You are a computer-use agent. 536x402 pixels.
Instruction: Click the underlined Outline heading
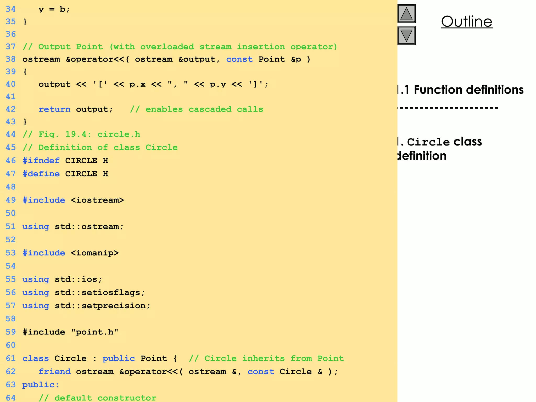point(467,21)
